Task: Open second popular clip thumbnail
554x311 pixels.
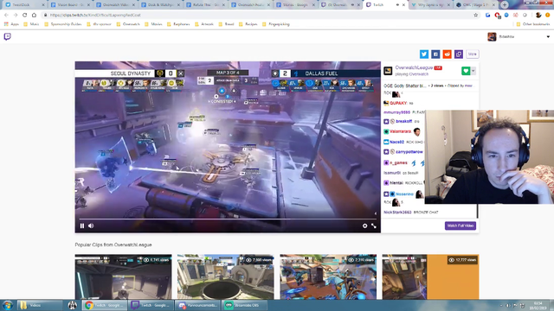Action: 225,276
